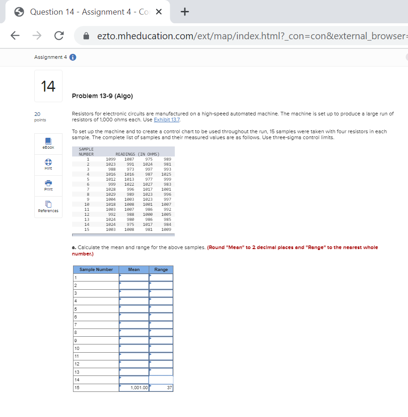Click the Mean field for sample 5
This screenshot has width=408, height=417.
click(134, 309)
